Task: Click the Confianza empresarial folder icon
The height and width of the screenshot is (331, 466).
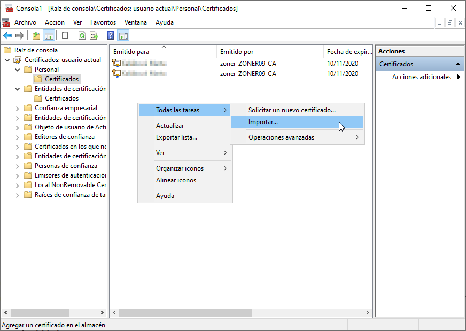Action: (x=28, y=108)
